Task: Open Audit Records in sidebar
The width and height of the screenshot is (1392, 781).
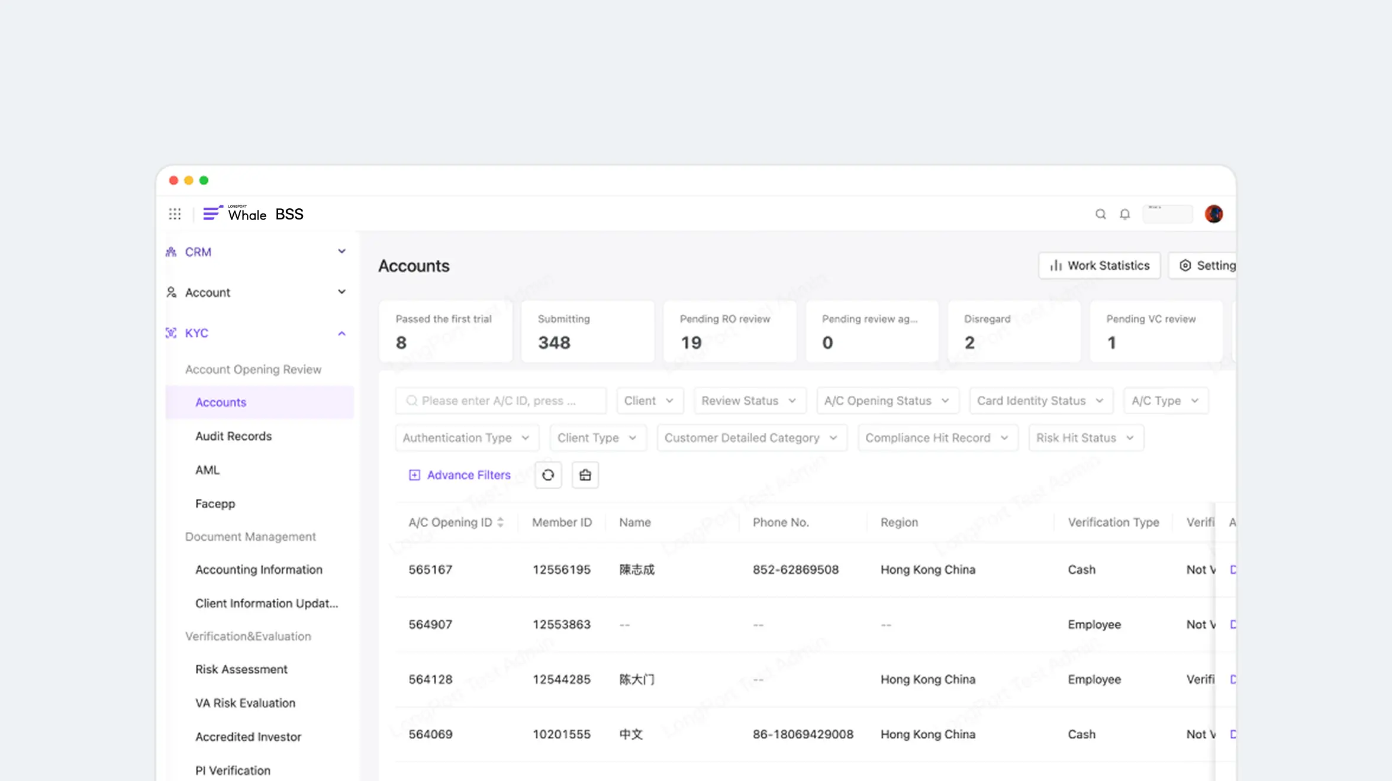Action: [233, 436]
